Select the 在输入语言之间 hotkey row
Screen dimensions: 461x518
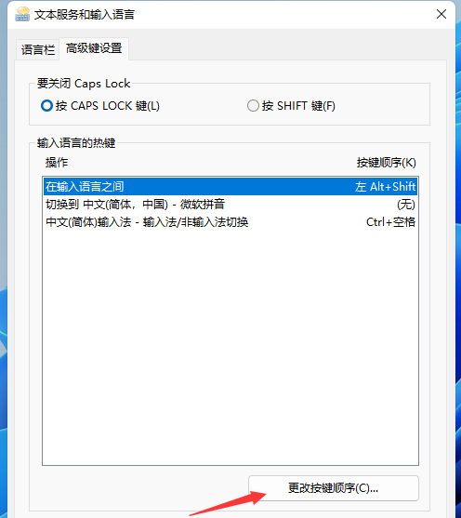point(230,187)
